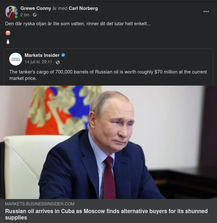The image size is (217, 223).
Task: Click the globe icon beside the 14 juli timestamp
Action: click(x=58, y=62)
